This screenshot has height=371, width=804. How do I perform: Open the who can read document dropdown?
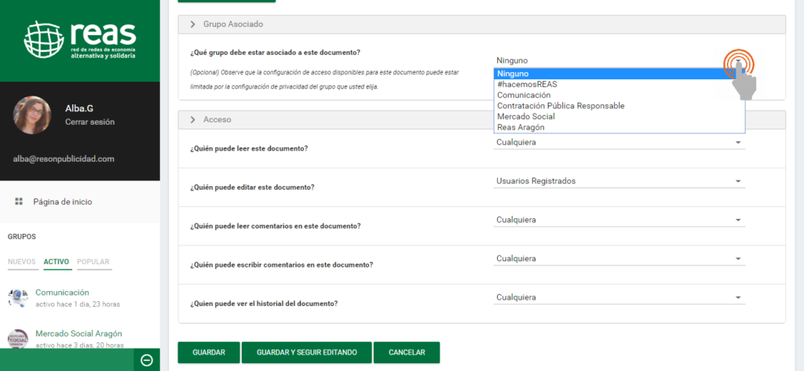pos(619,143)
